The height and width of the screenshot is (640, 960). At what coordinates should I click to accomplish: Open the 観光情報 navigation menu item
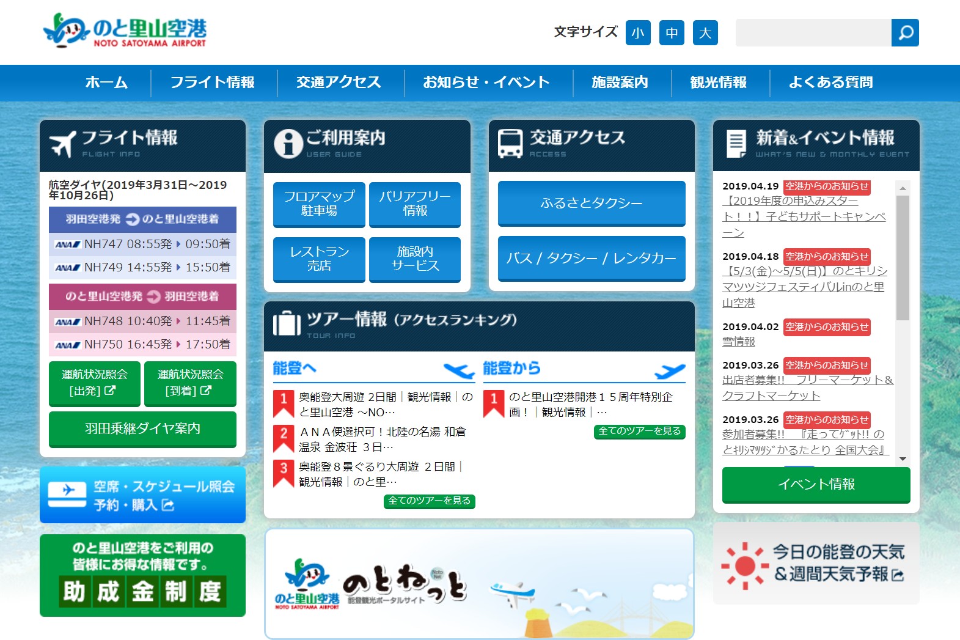pyautogui.click(x=719, y=83)
